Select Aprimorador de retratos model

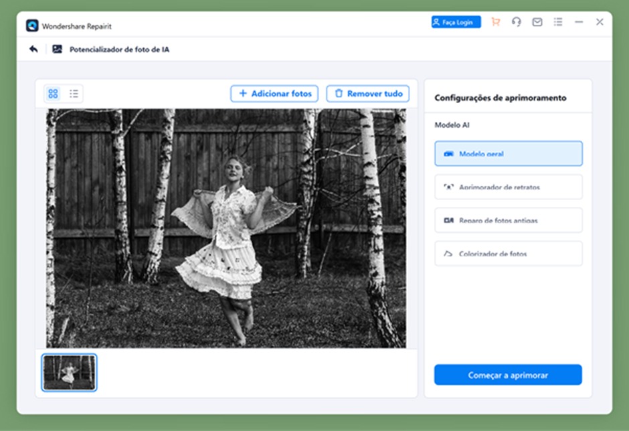[x=508, y=187]
